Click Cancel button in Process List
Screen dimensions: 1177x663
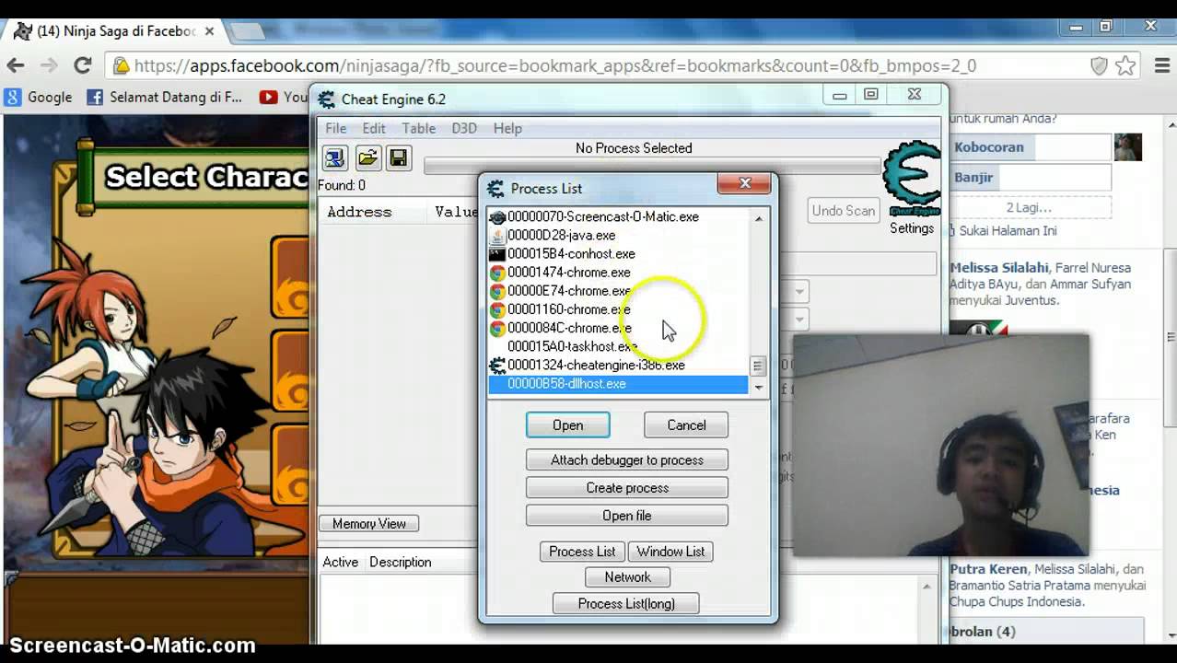(686, 425)
